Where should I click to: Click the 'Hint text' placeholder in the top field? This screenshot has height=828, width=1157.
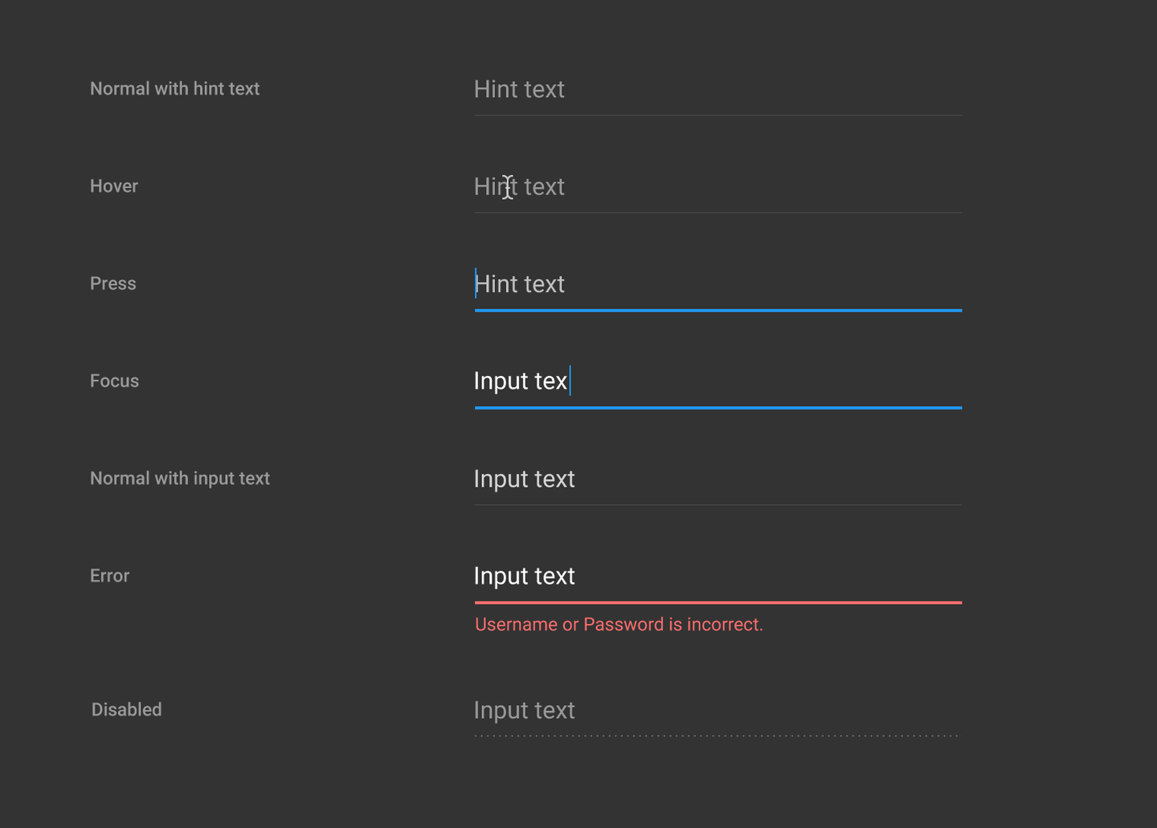pyautogui.click(x=519, y=89)
